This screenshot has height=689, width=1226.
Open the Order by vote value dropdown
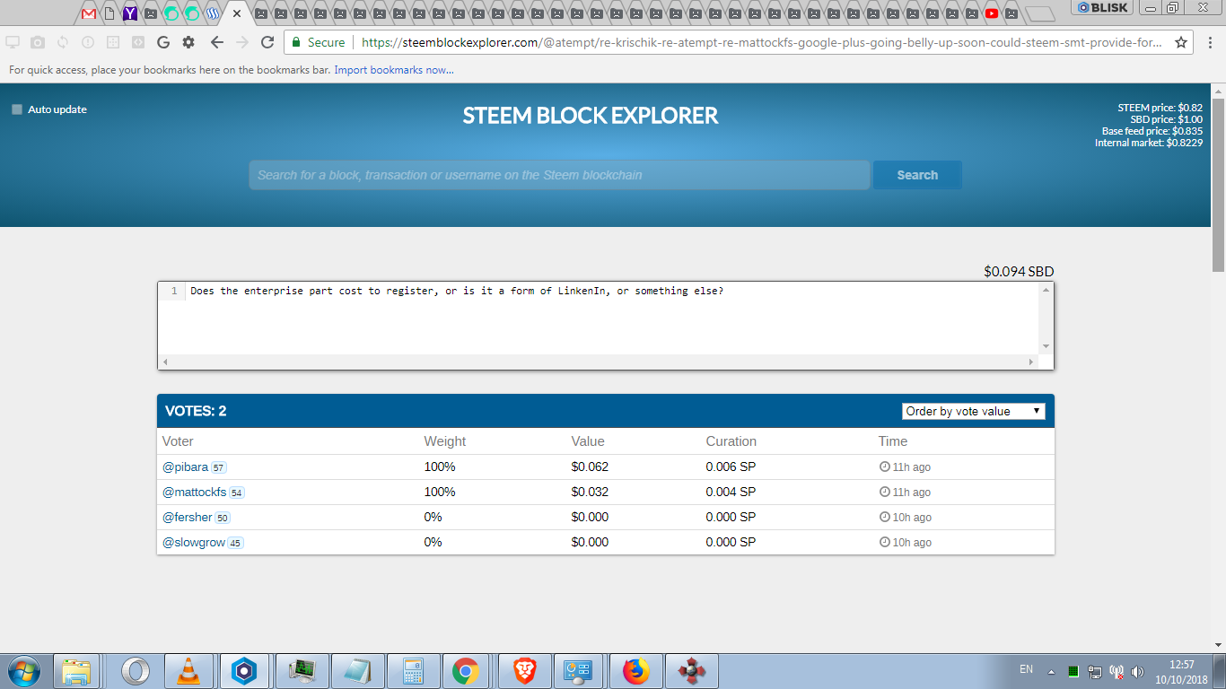[x=973, y=411]
